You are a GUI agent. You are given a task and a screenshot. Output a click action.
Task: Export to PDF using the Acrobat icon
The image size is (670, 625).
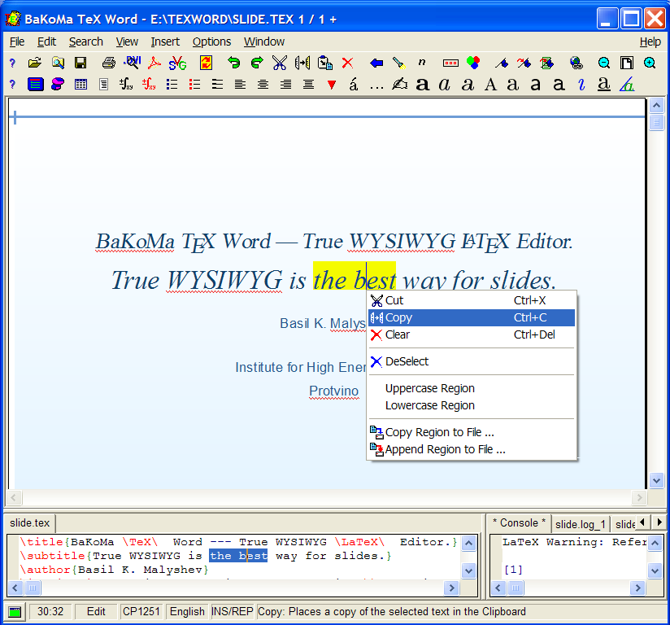point(154,63)
